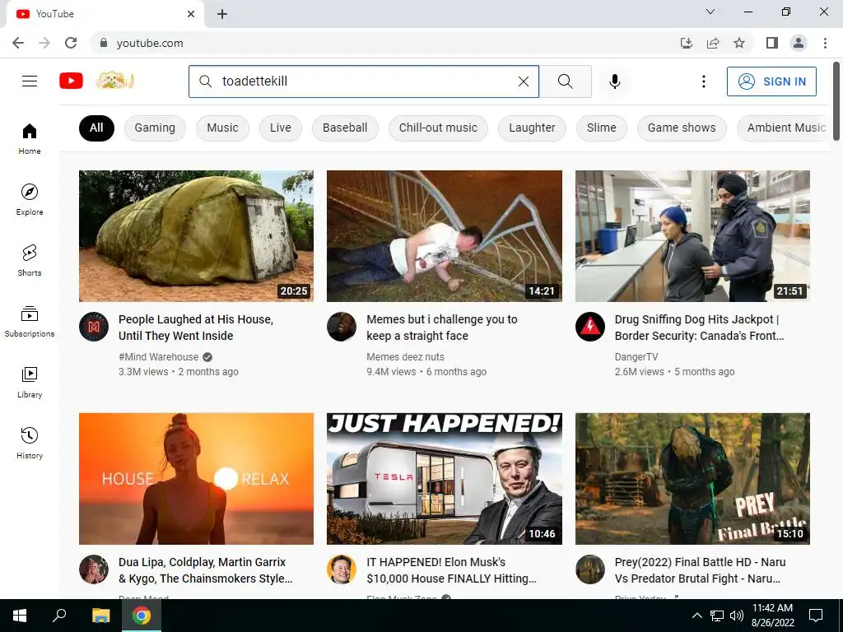Expand the tab search chevron
The width and height of the screenshot is (843, 632).
pos(710,12)
